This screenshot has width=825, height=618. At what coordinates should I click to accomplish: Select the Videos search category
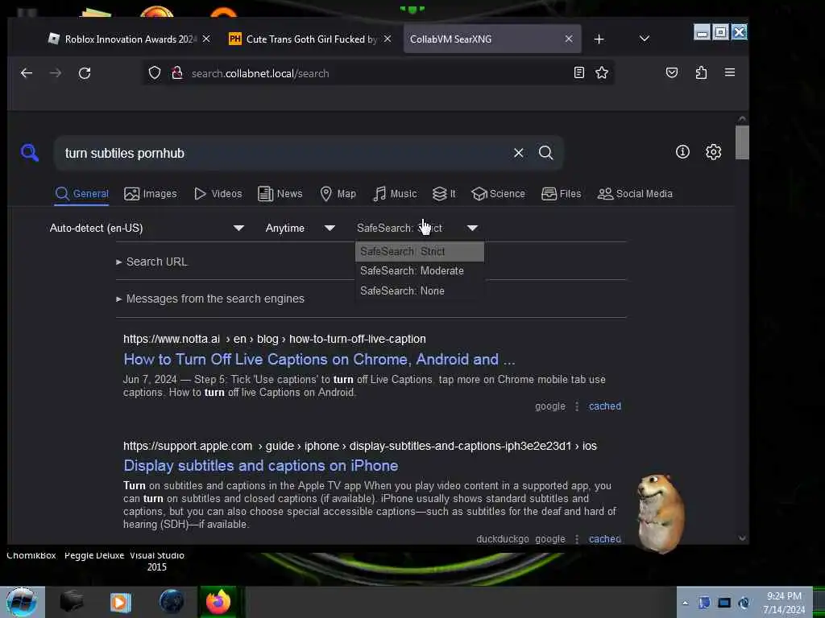[218, 193]
